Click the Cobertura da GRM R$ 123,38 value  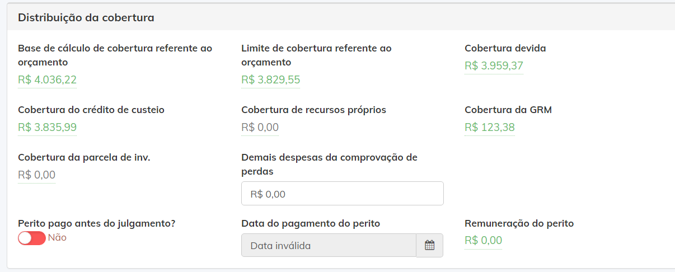490,128
